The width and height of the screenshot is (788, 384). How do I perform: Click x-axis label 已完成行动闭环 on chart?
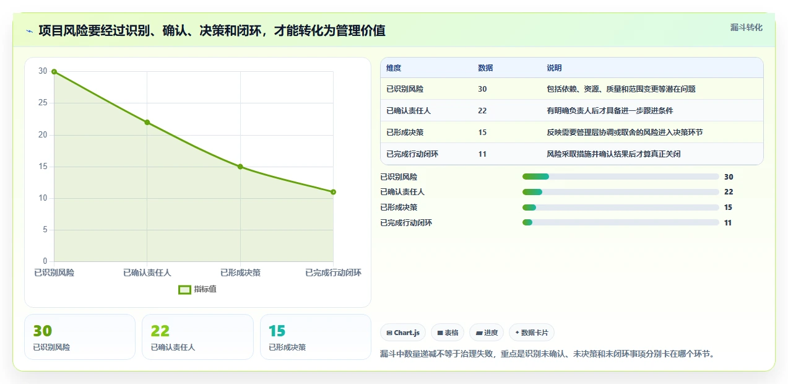tap(333, 273)
